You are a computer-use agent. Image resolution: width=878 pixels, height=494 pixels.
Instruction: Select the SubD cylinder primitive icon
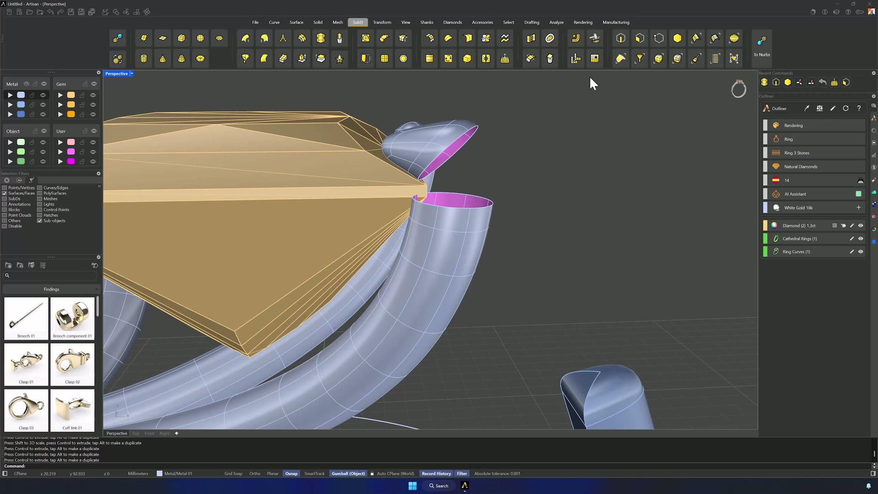[144, 58]
